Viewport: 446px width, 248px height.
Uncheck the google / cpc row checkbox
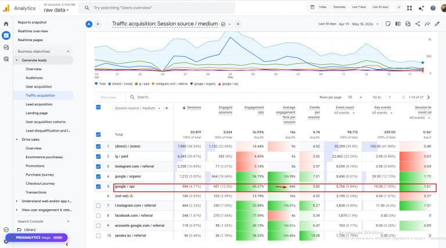(98, 187)
